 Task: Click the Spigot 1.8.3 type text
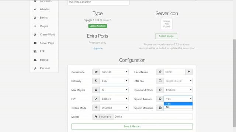91,20
